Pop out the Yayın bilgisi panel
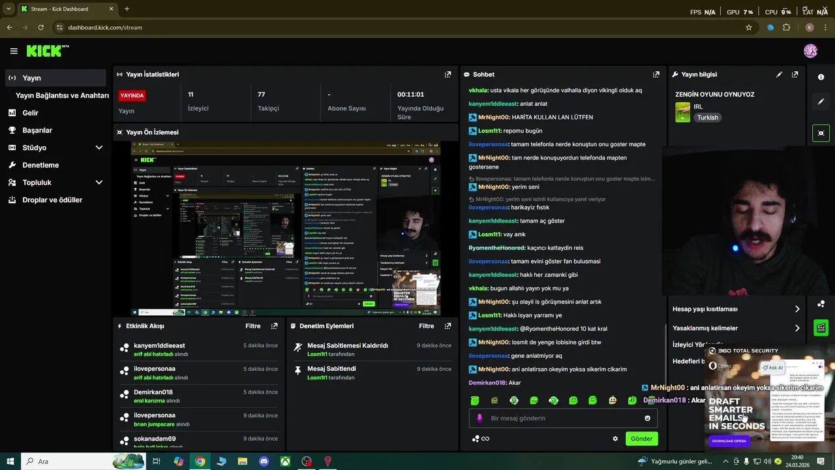Screen dimensions: 835x470 click(x=795, y=74)
